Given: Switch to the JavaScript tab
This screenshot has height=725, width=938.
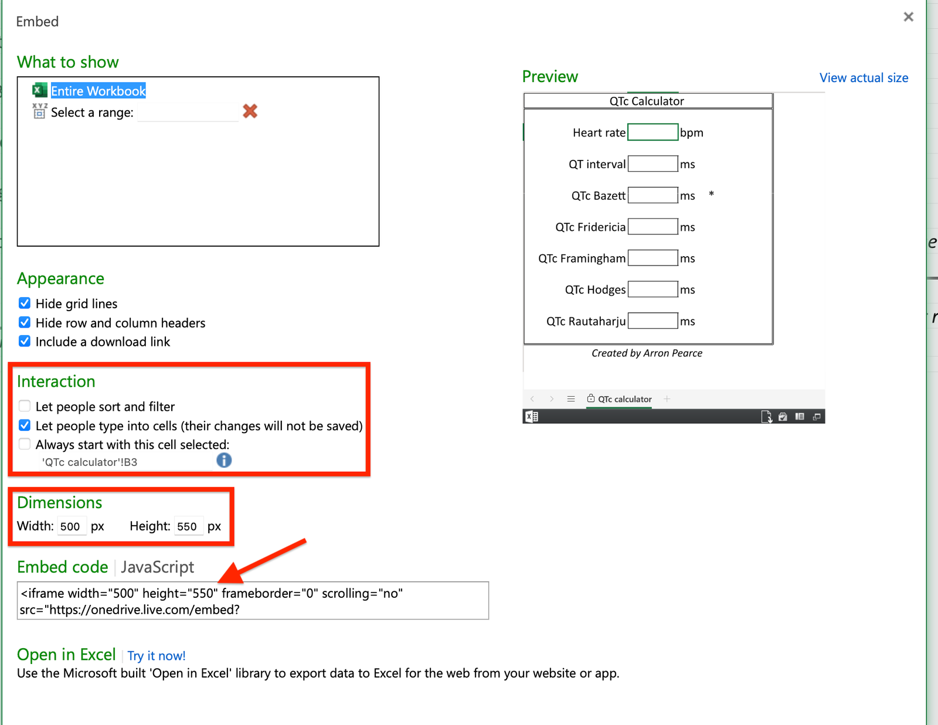Looking at the screenshot, I should pos(157,567).
